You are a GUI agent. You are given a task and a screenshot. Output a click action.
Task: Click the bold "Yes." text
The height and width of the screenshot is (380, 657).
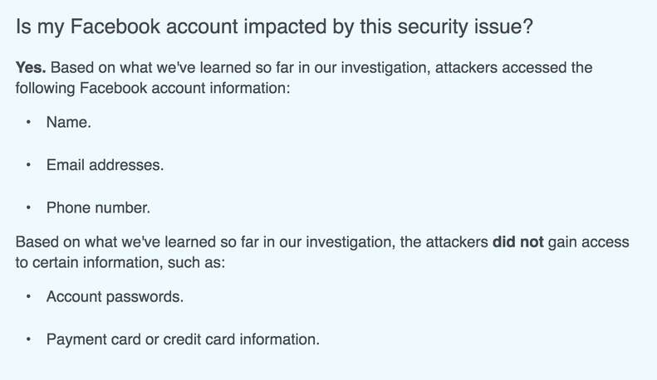coord(31,67)
